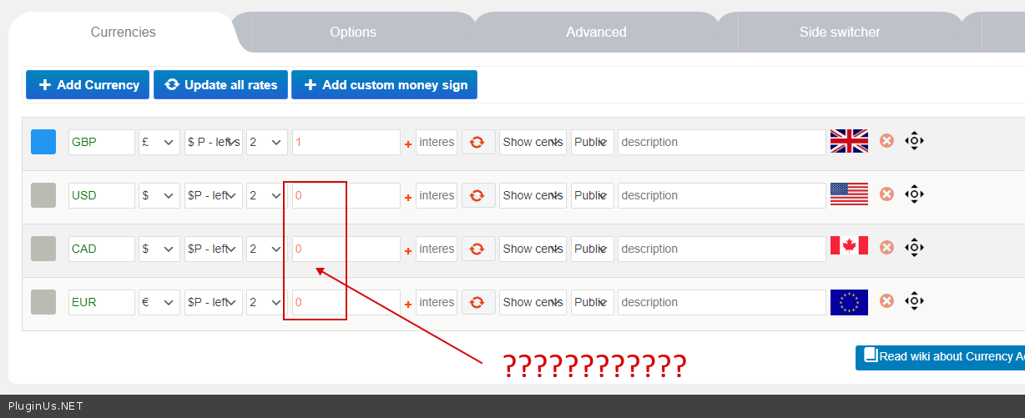Focus the EUR currency code field

[x=102, y=302]
